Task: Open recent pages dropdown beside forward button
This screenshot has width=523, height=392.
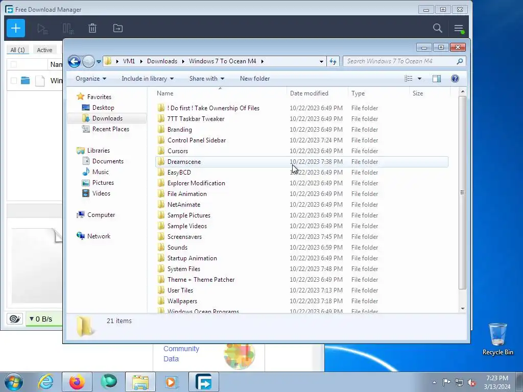Action: coord(99,61)
